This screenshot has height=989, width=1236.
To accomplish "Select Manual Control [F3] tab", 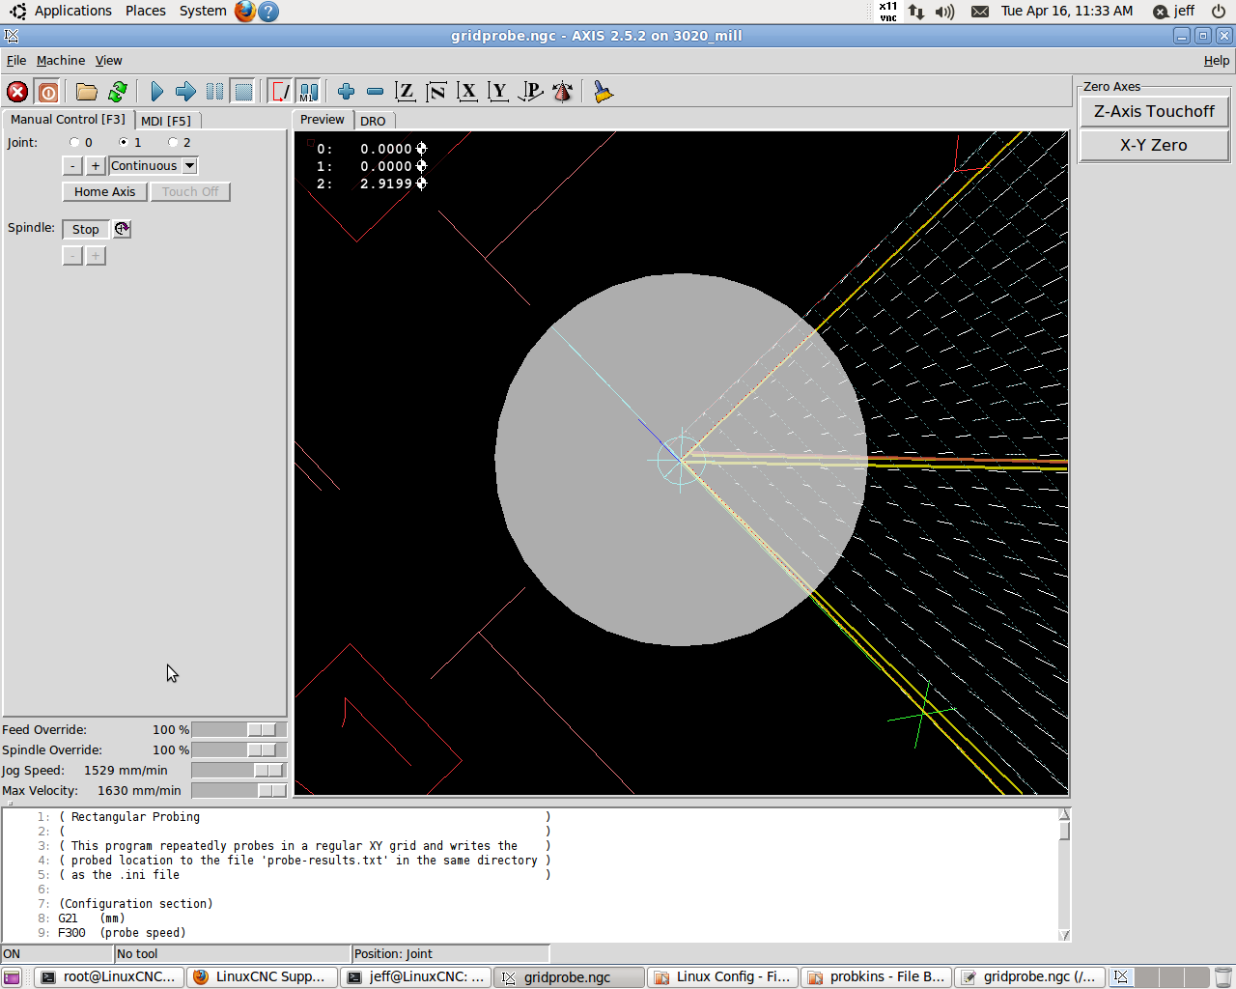I will pos(68,119).
